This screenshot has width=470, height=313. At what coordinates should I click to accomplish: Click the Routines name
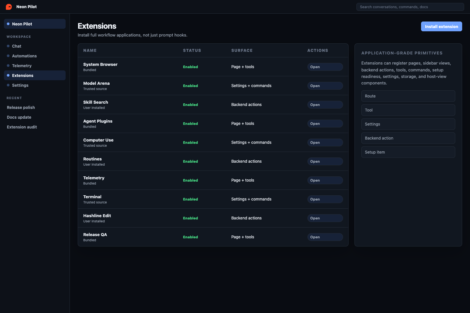pyautogui.click(x=92, y=159)
